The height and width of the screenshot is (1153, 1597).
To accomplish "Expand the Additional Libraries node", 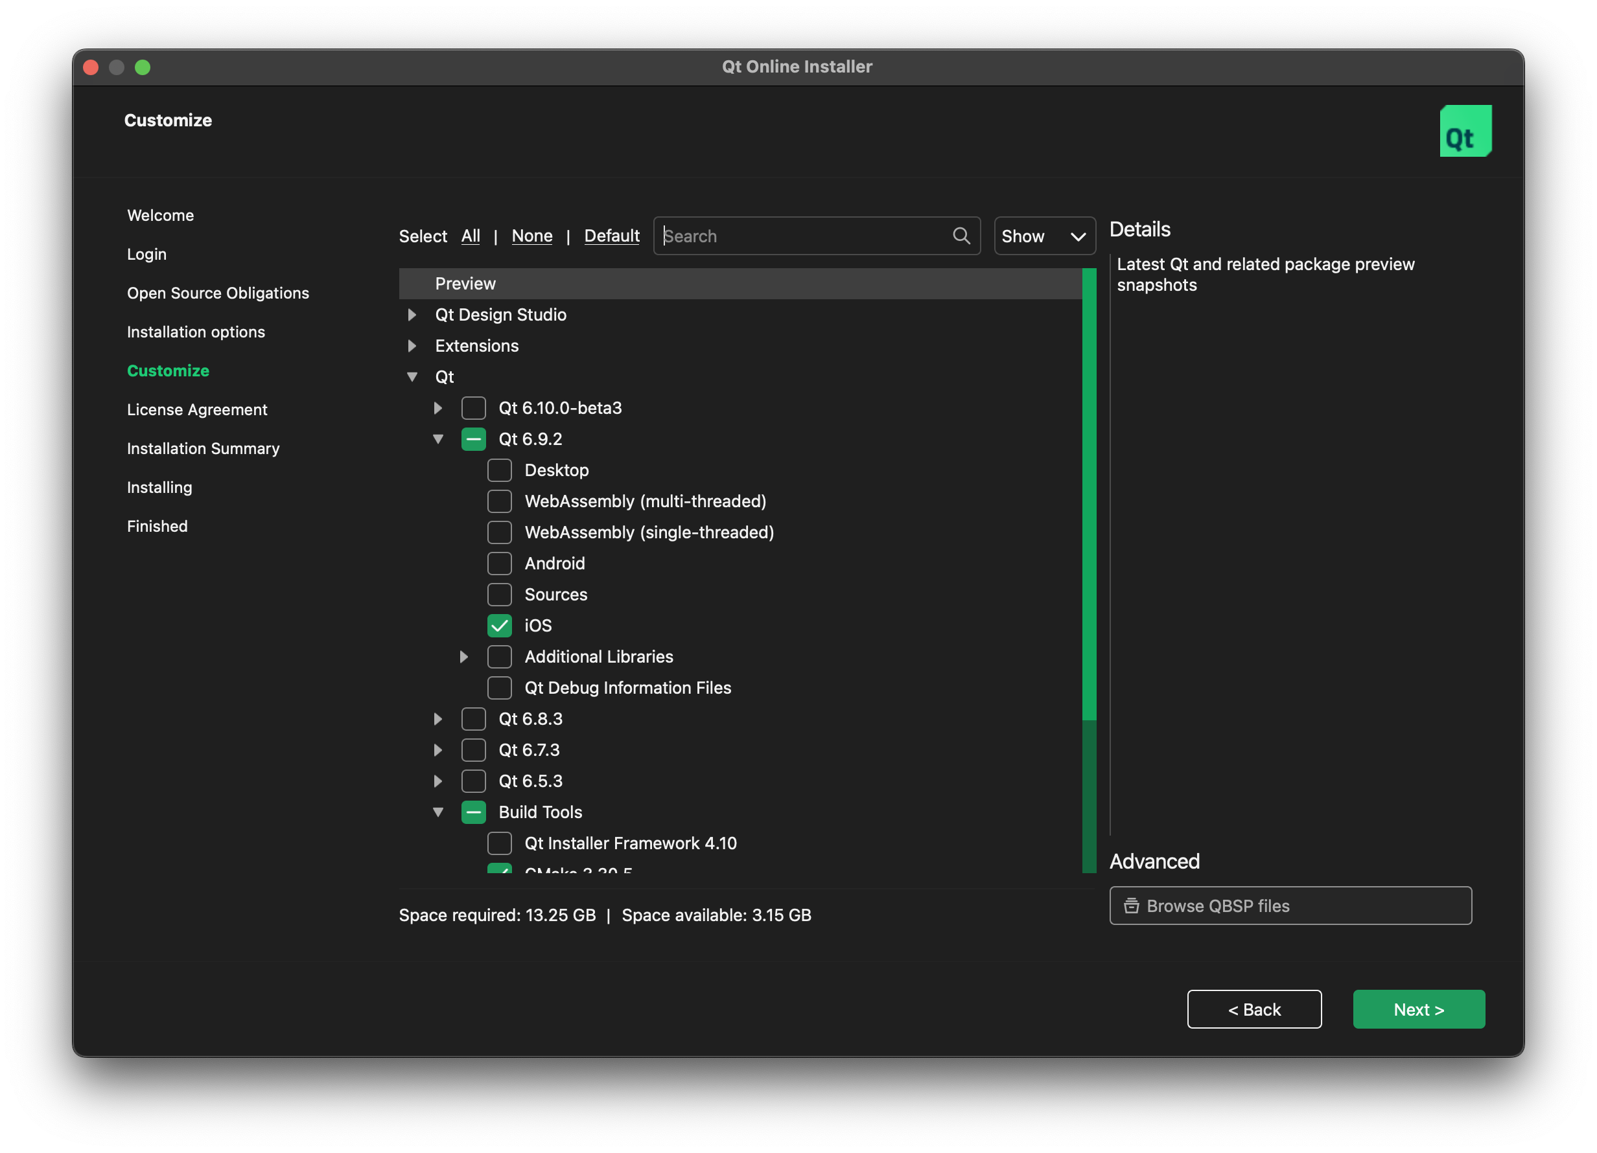I will click(x=463, y=657).
